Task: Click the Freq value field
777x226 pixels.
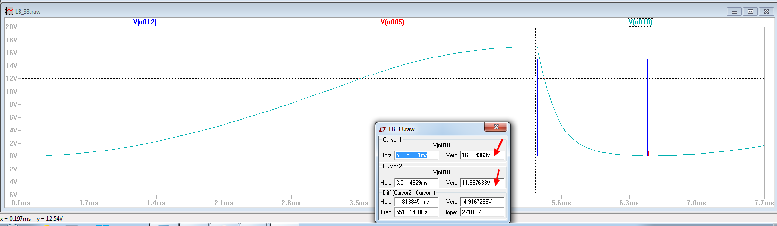Action: coord(416,212)
